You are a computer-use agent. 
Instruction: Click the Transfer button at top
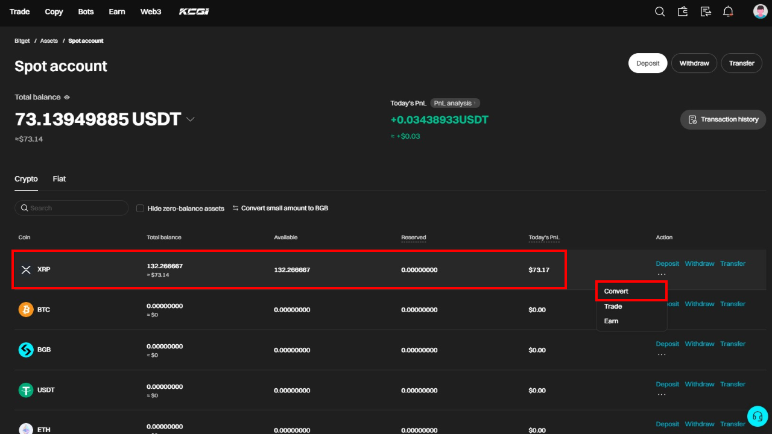742,63
